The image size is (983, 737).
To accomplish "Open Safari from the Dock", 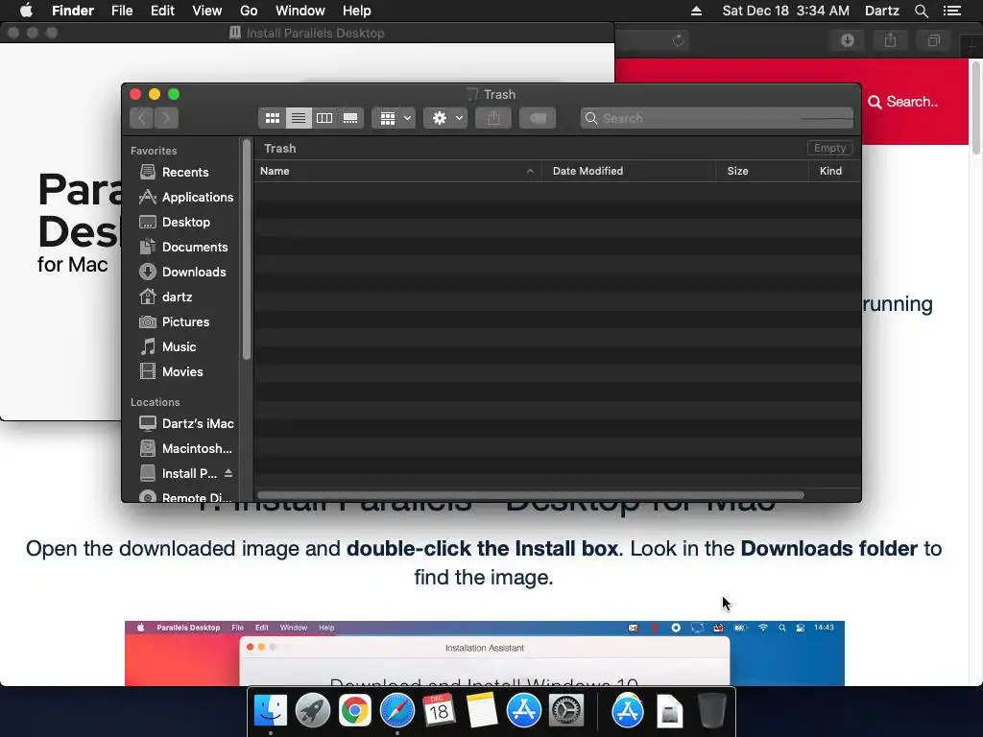I will click(x=396, y=711).
